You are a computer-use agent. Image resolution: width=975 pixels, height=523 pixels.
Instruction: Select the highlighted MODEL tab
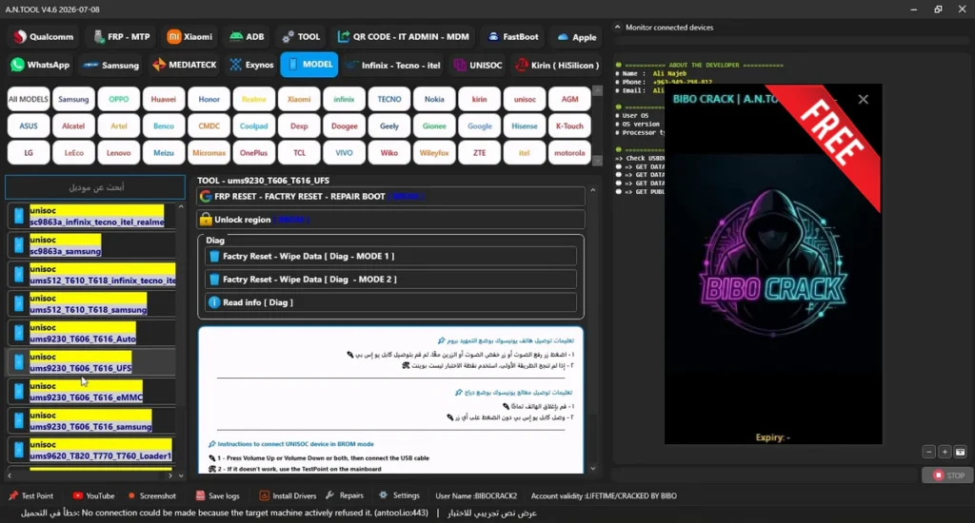(x=309, y=65)
